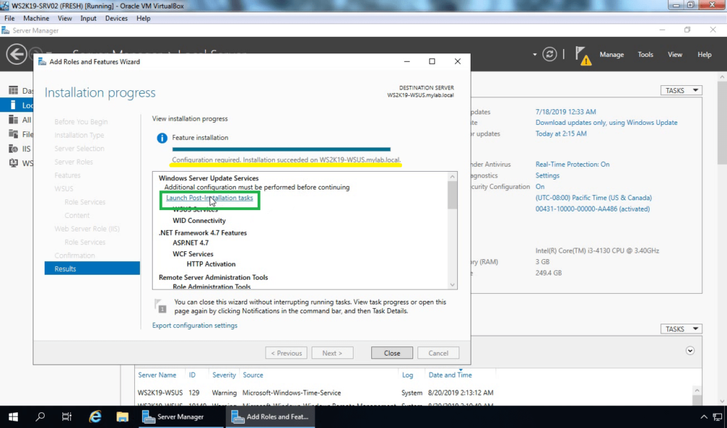
Task: Sort events by Source column header
Action: click(x=253, y=375)
